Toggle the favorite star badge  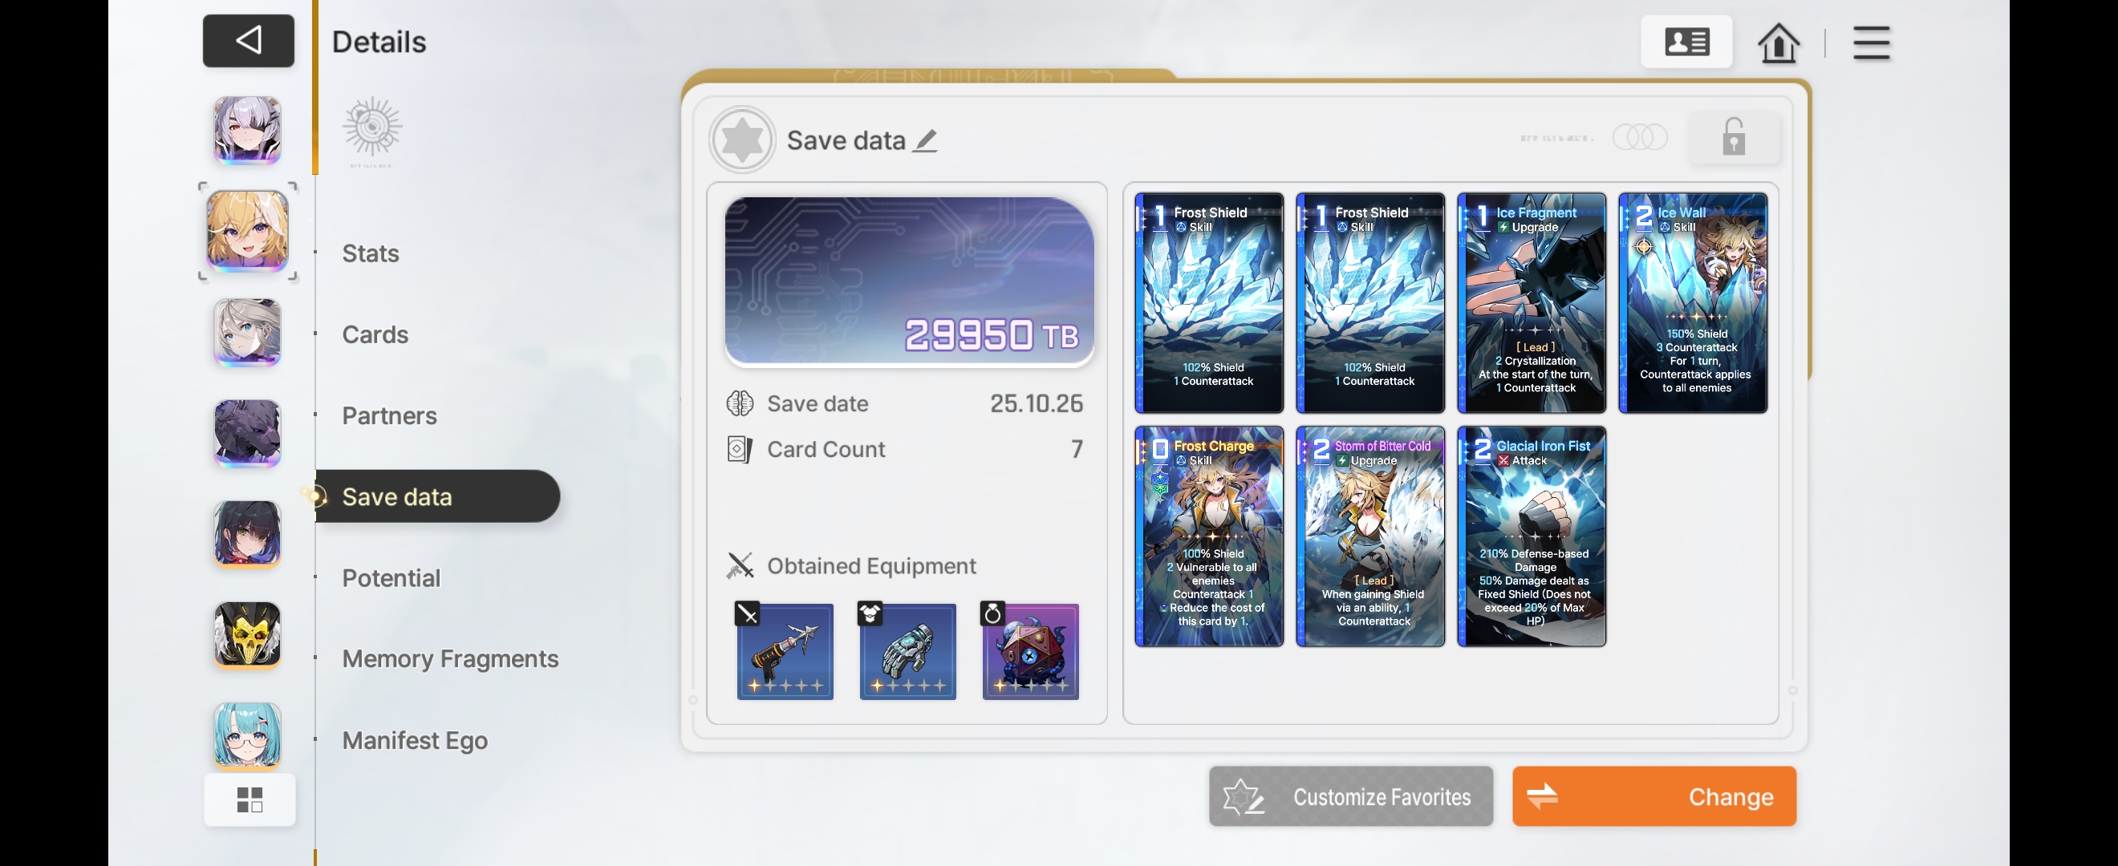pyautogui.click(x=741, y=140)
